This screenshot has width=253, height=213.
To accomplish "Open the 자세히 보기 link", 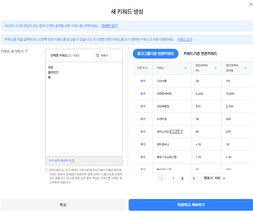I will coord(109,26).
